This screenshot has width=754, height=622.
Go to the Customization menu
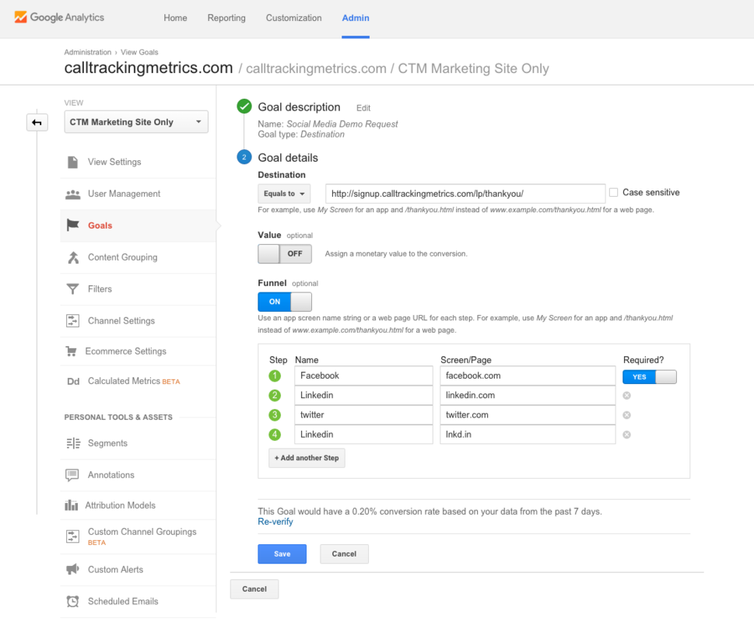pos(293,17)
